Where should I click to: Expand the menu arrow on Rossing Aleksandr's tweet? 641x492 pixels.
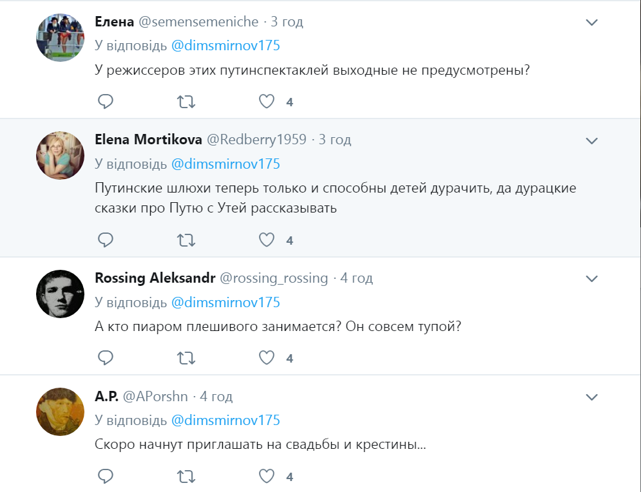[x=590, y=278]
